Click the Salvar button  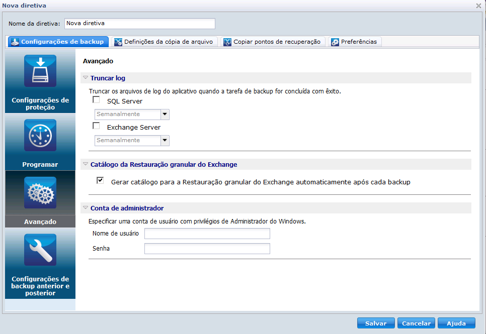(376, 323)
